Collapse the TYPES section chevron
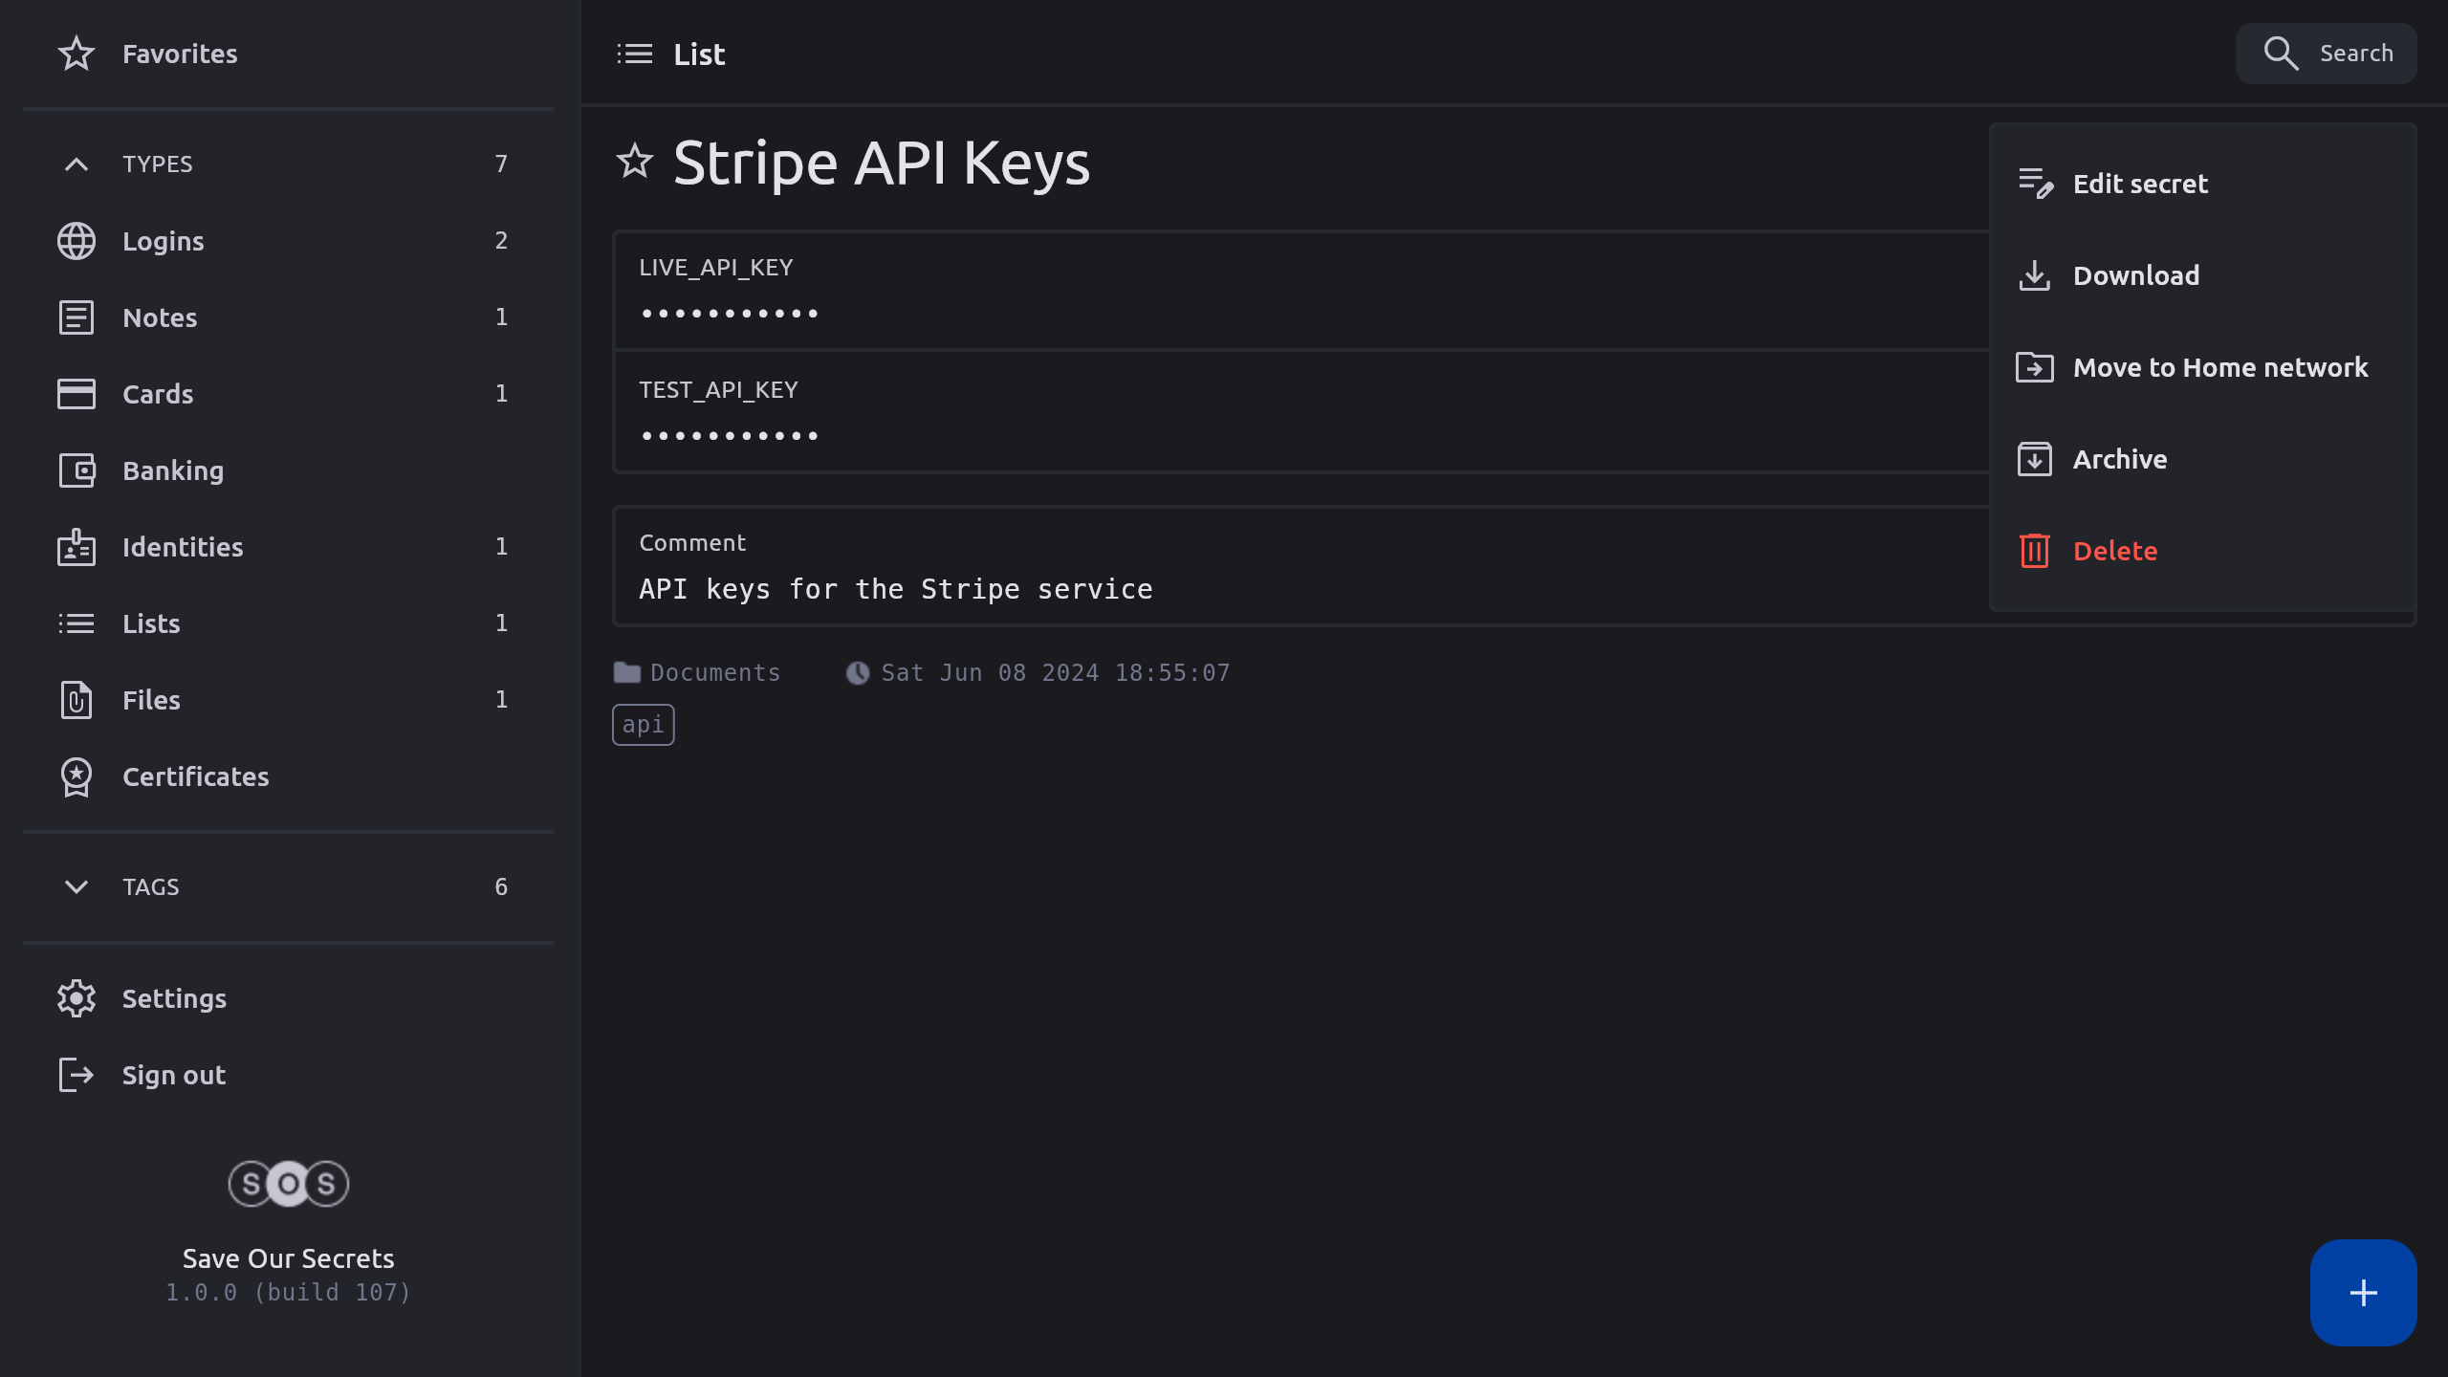The image size is (2448, 1377). [76, 164]
